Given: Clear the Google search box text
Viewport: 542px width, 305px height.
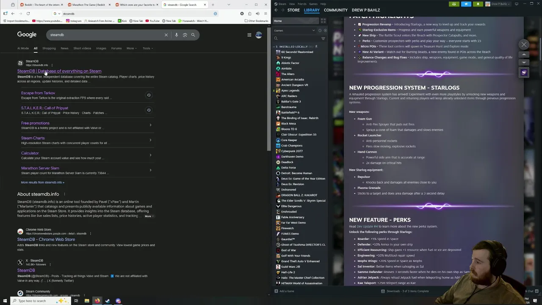Looking at the screenshot, I should (x=166, y=35).
